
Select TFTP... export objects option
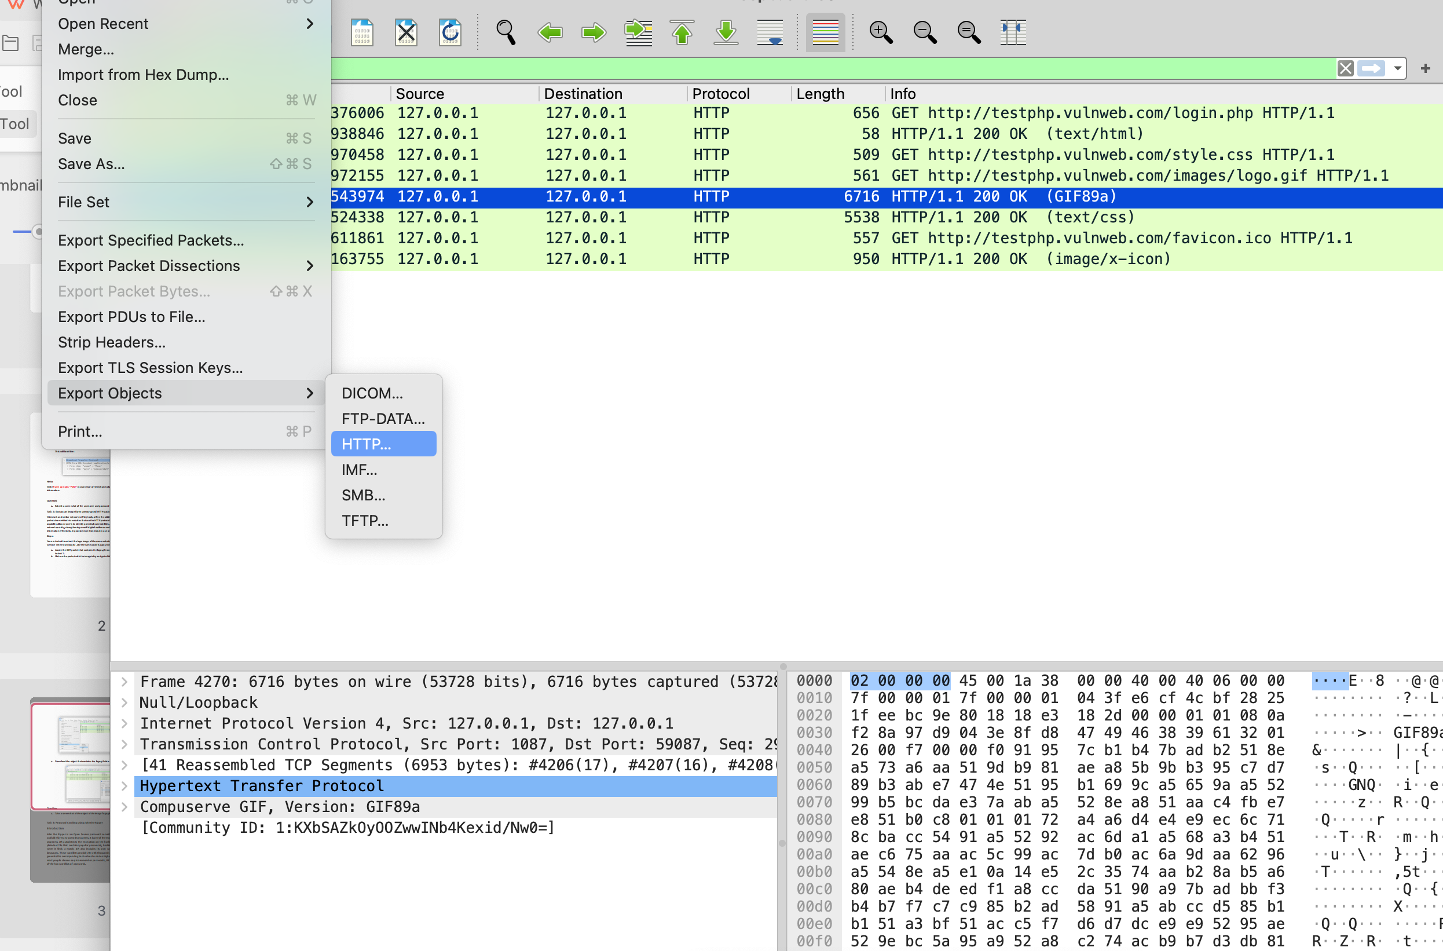(x=383, y=520)
